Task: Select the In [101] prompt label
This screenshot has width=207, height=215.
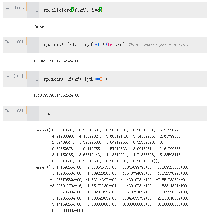Action: [x=14, y=76]
